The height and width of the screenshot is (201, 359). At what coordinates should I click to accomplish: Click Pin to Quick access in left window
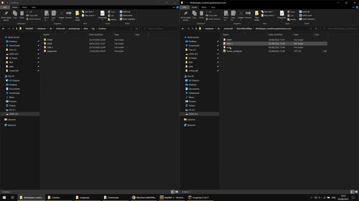(x=6, y=16)
